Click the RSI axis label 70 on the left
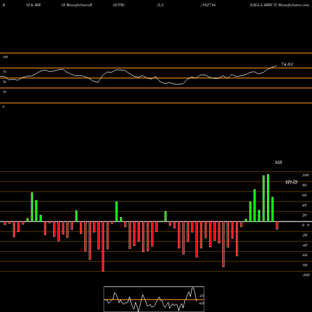312x312 pixels. click(x=4, y=72)
